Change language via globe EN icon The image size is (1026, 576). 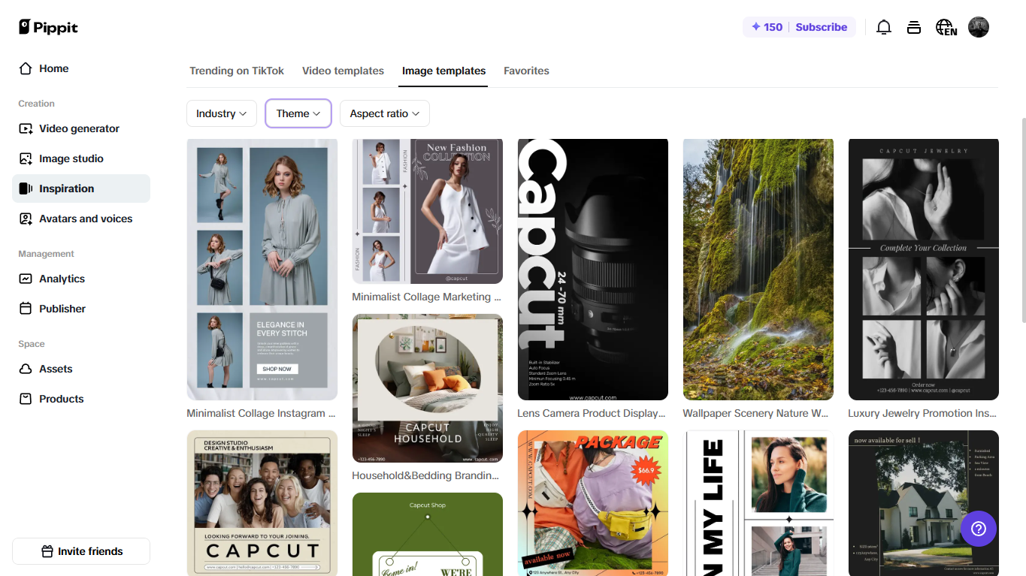[946, 27]
